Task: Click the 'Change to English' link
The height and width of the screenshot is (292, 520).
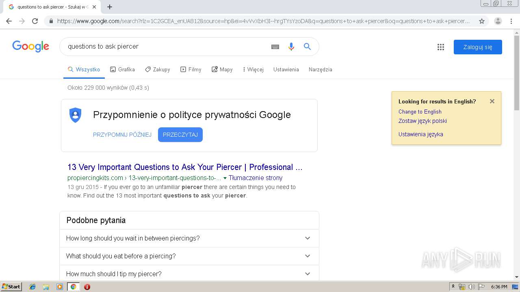Action: coord(420,112)
